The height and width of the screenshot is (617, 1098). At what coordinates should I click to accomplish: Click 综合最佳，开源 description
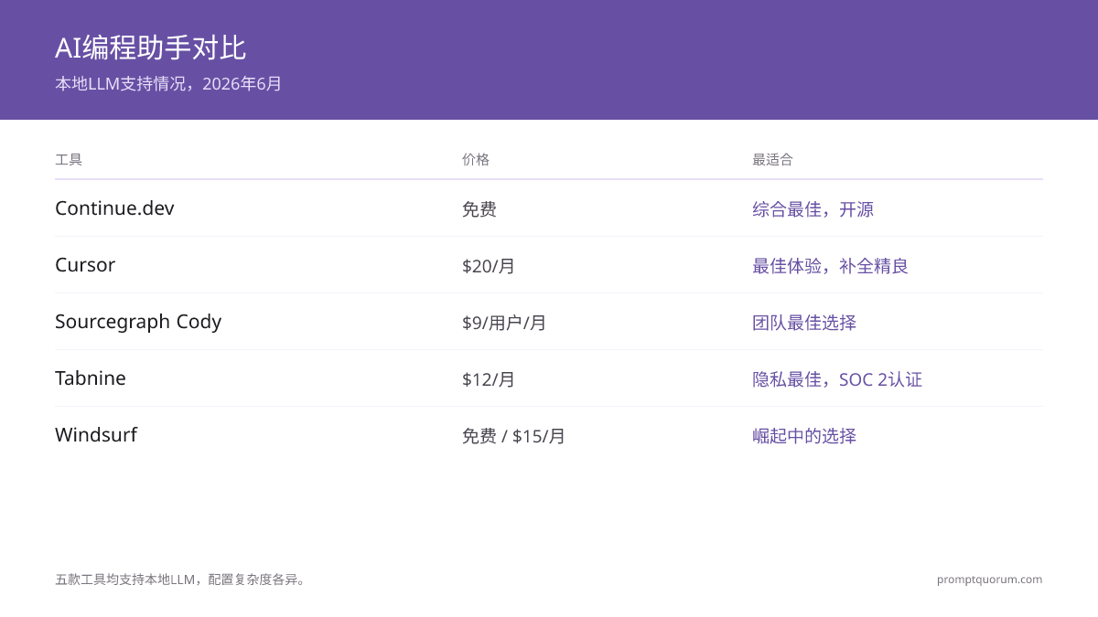pos(813,209)
